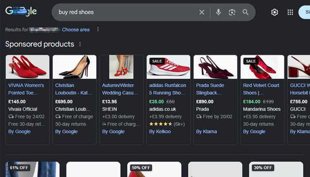Click the GUCCI block heel shoe image
The height and width of the screenshot is (177, 310).
click(x=299, y=67)
